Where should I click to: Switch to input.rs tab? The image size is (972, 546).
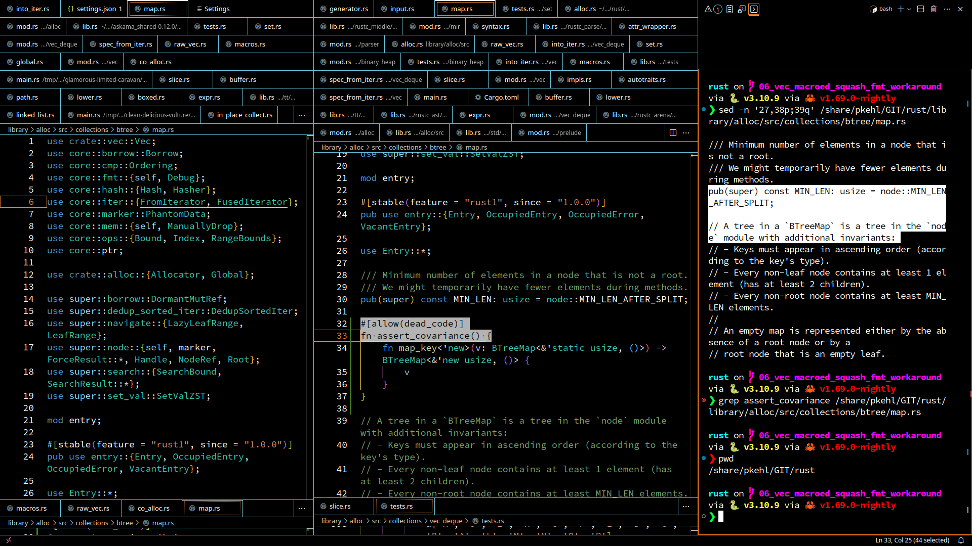coord(403,9)
